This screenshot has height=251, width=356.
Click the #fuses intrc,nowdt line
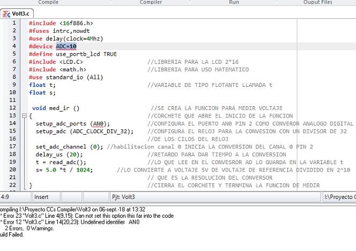[x=60, y=31]
